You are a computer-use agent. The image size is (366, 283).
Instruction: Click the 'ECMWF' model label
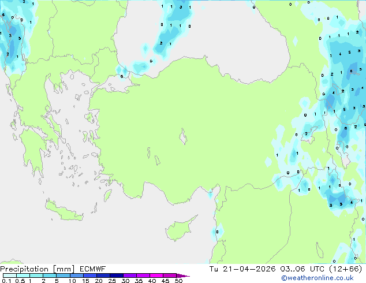[92, 269]
